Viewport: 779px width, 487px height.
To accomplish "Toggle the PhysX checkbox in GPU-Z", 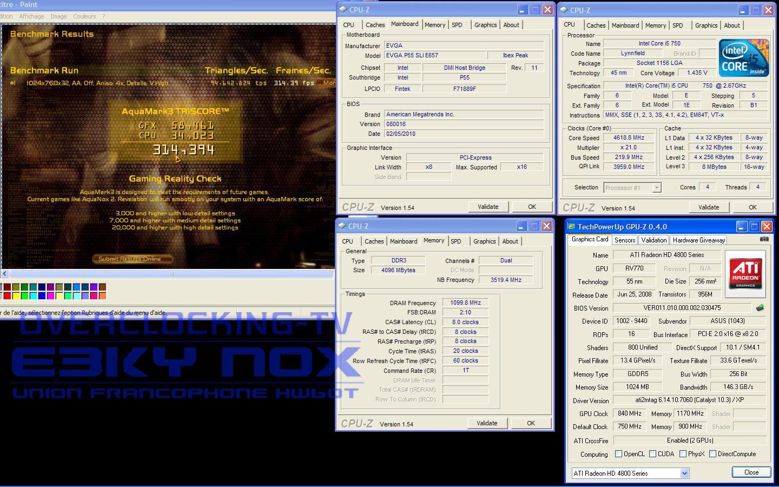I will pyautogui.click(x=683, y=454).
